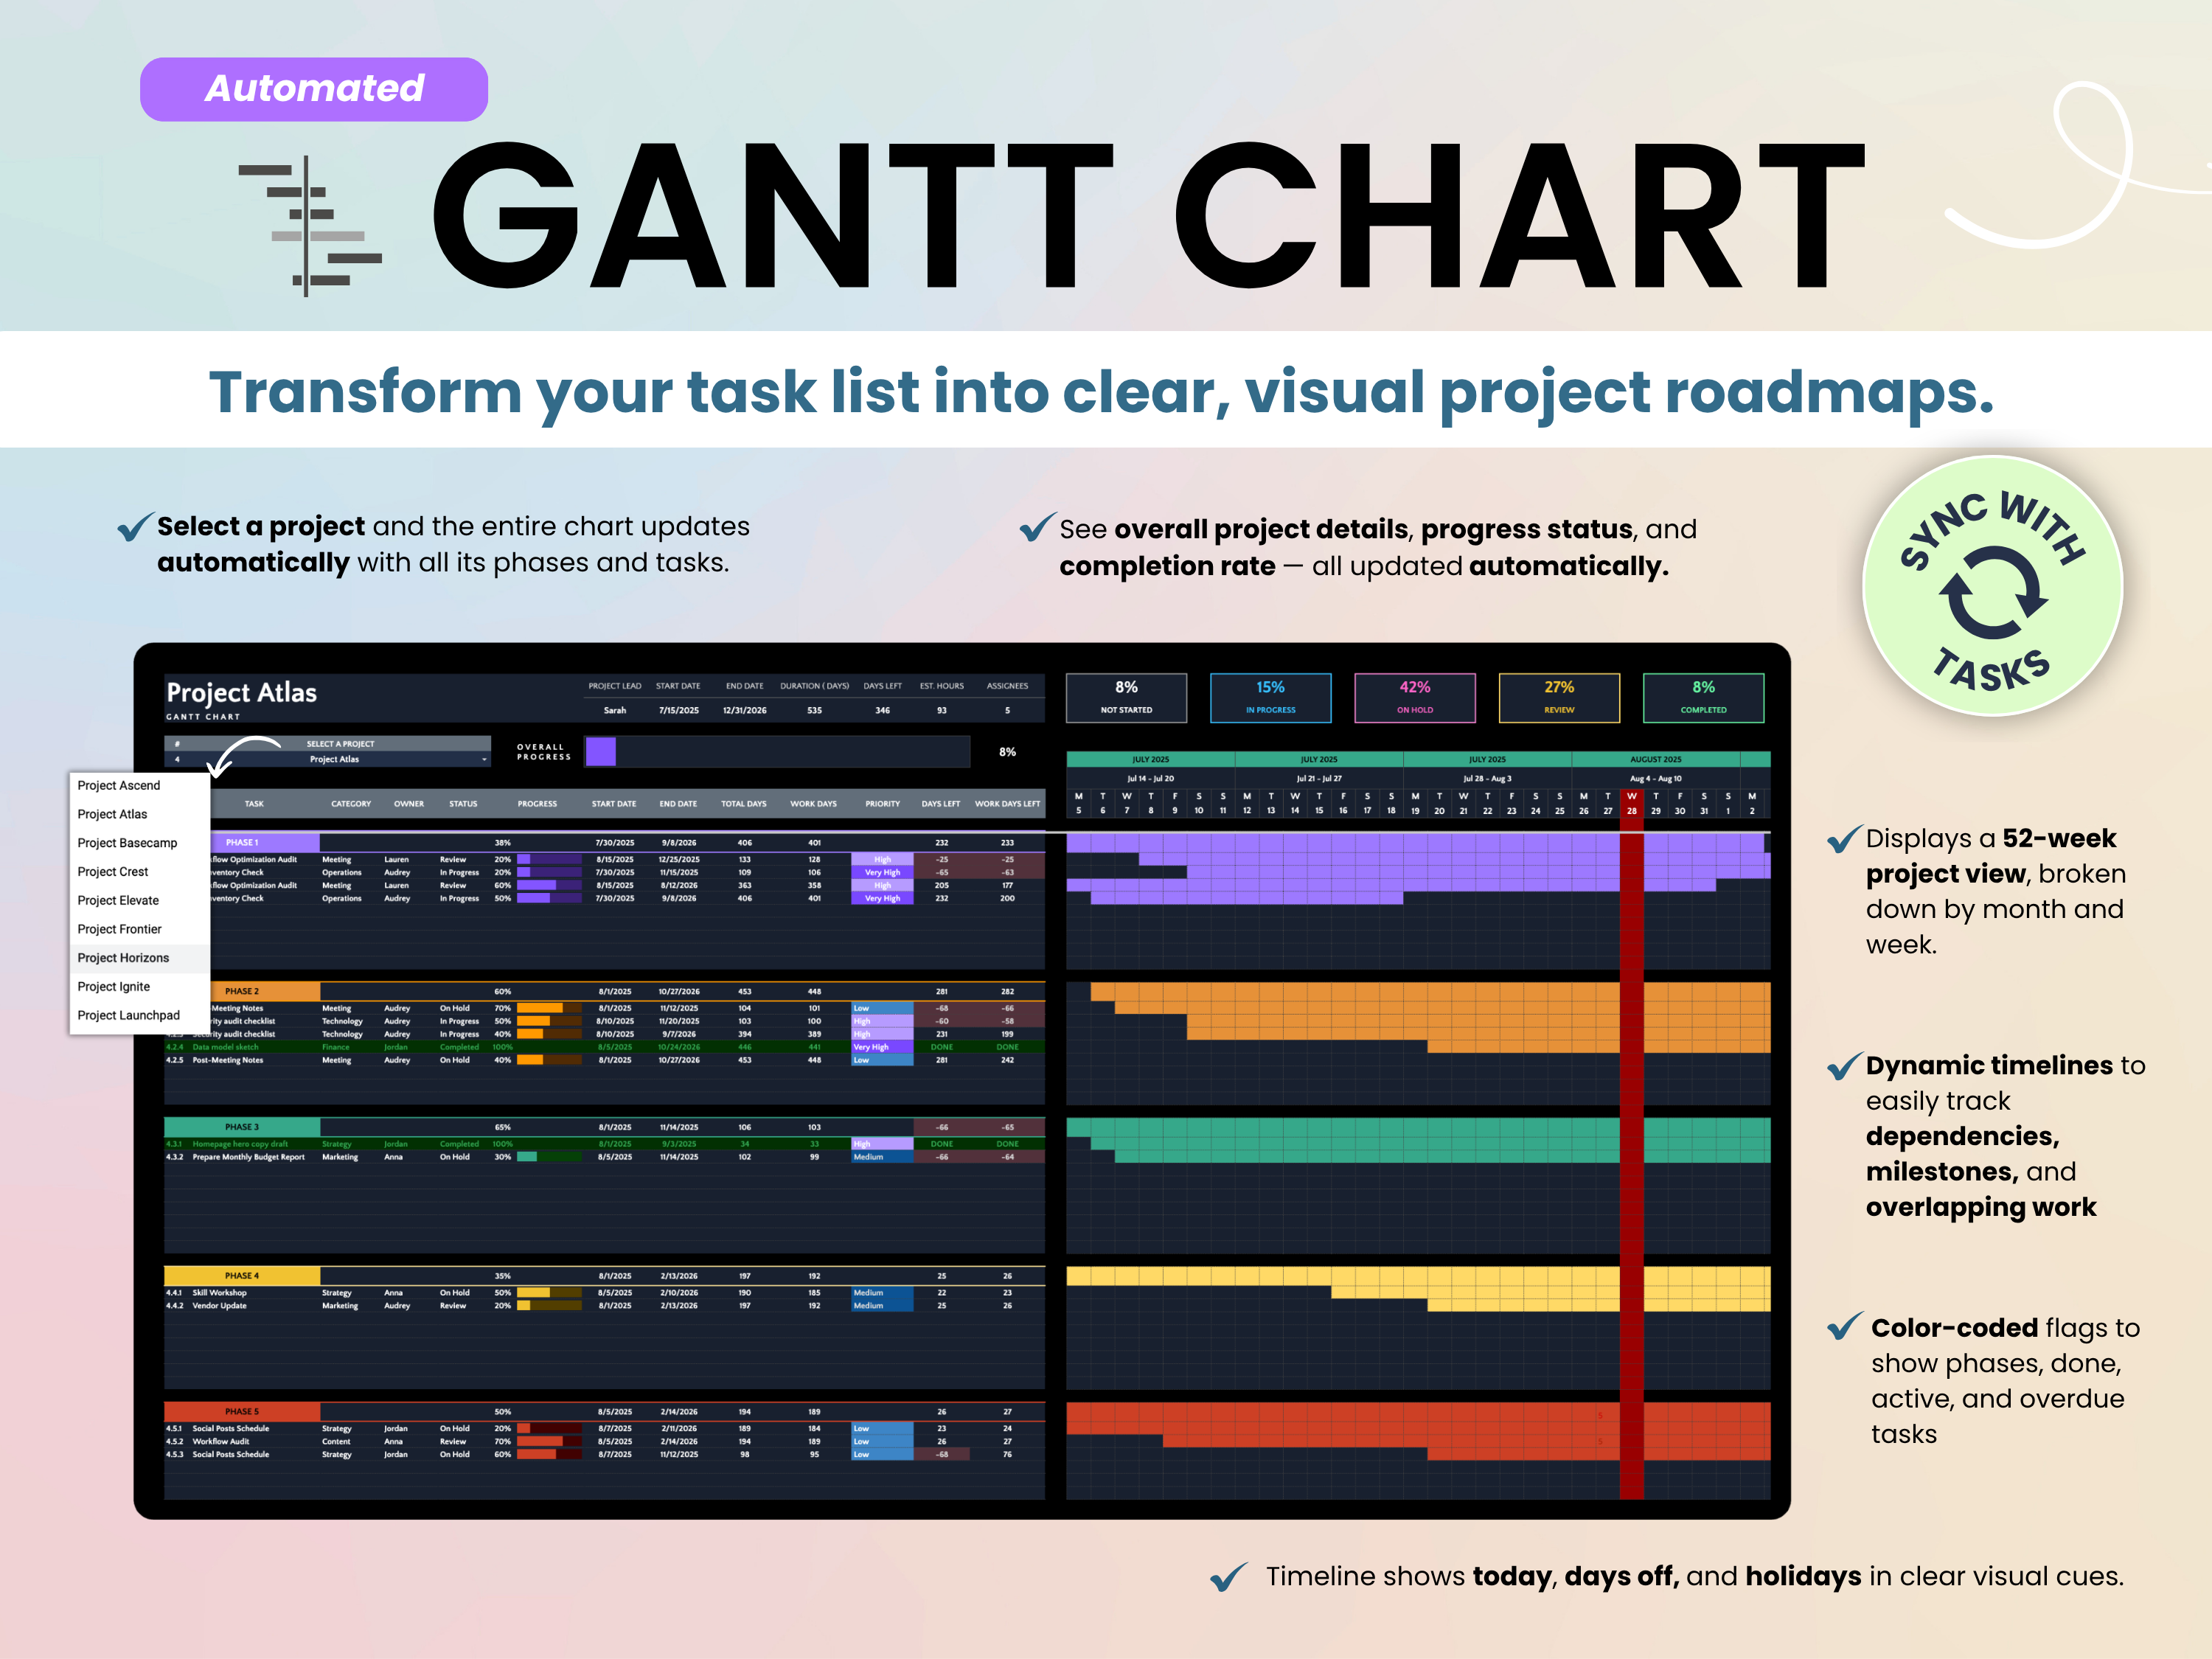Click the 8% Not Started status card
This screenshot has height=1659, width=2212.
coord(1126,698)
